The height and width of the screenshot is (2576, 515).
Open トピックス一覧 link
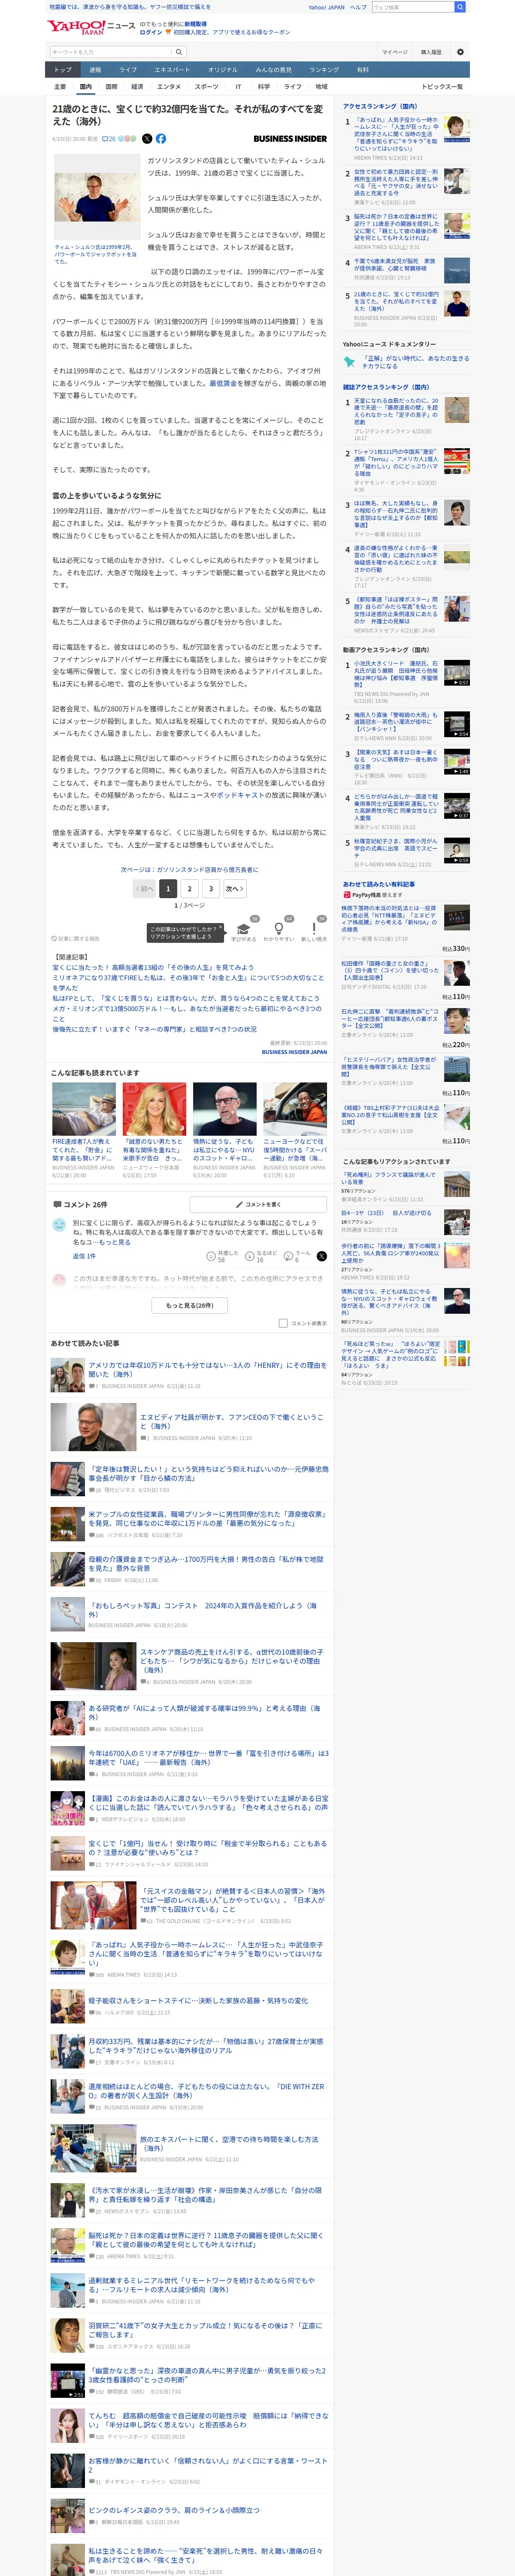tap(442, 87)
